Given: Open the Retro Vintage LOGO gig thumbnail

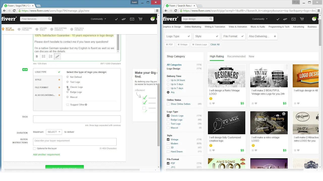Looking at the screenshot, I should click(x=227, y=76).
